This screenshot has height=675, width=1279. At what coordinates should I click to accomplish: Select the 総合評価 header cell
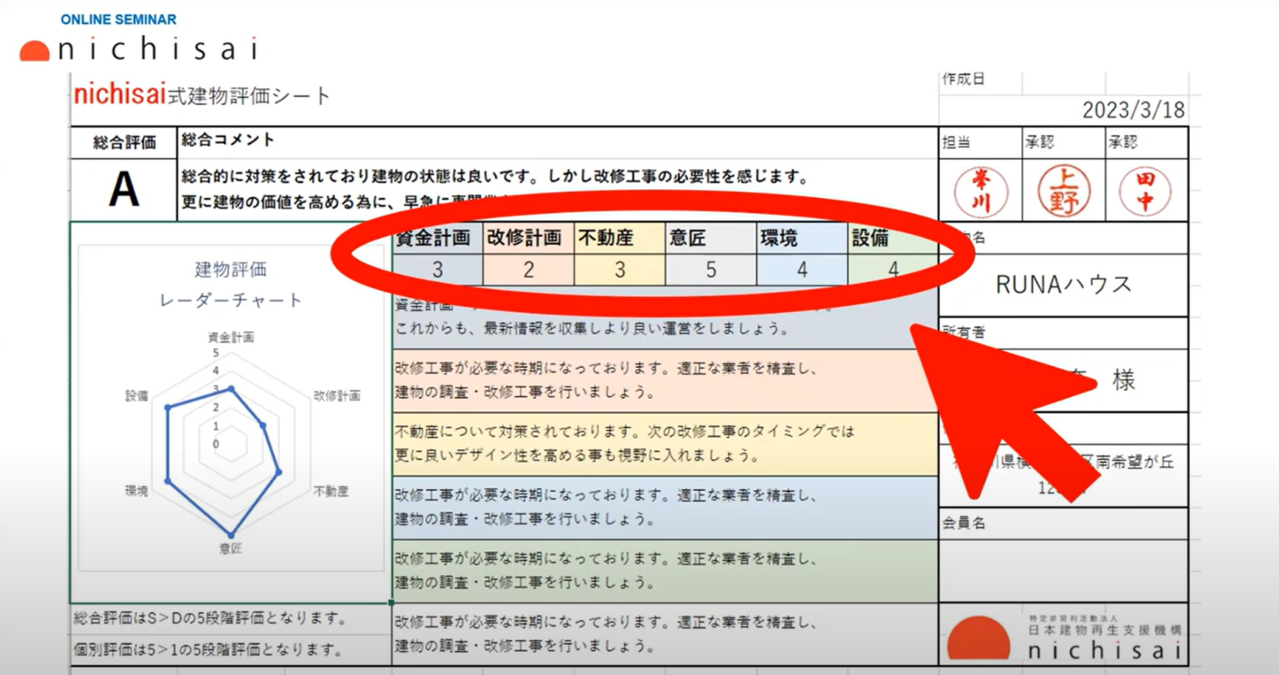click(x=124, y=142)
